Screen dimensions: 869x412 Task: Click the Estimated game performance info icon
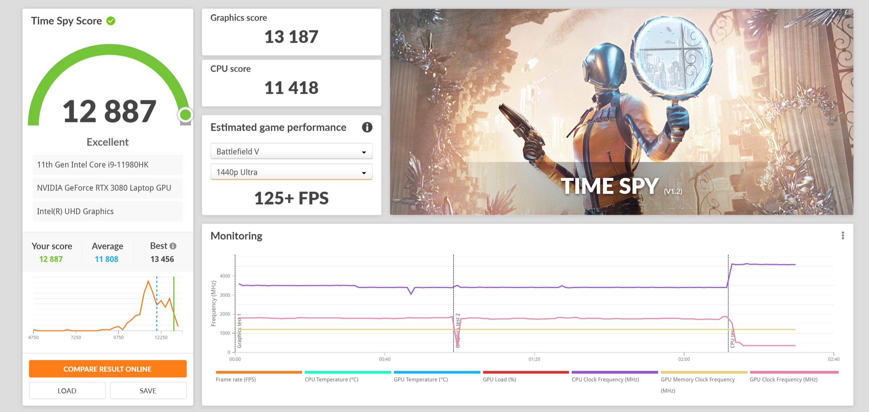367,127
